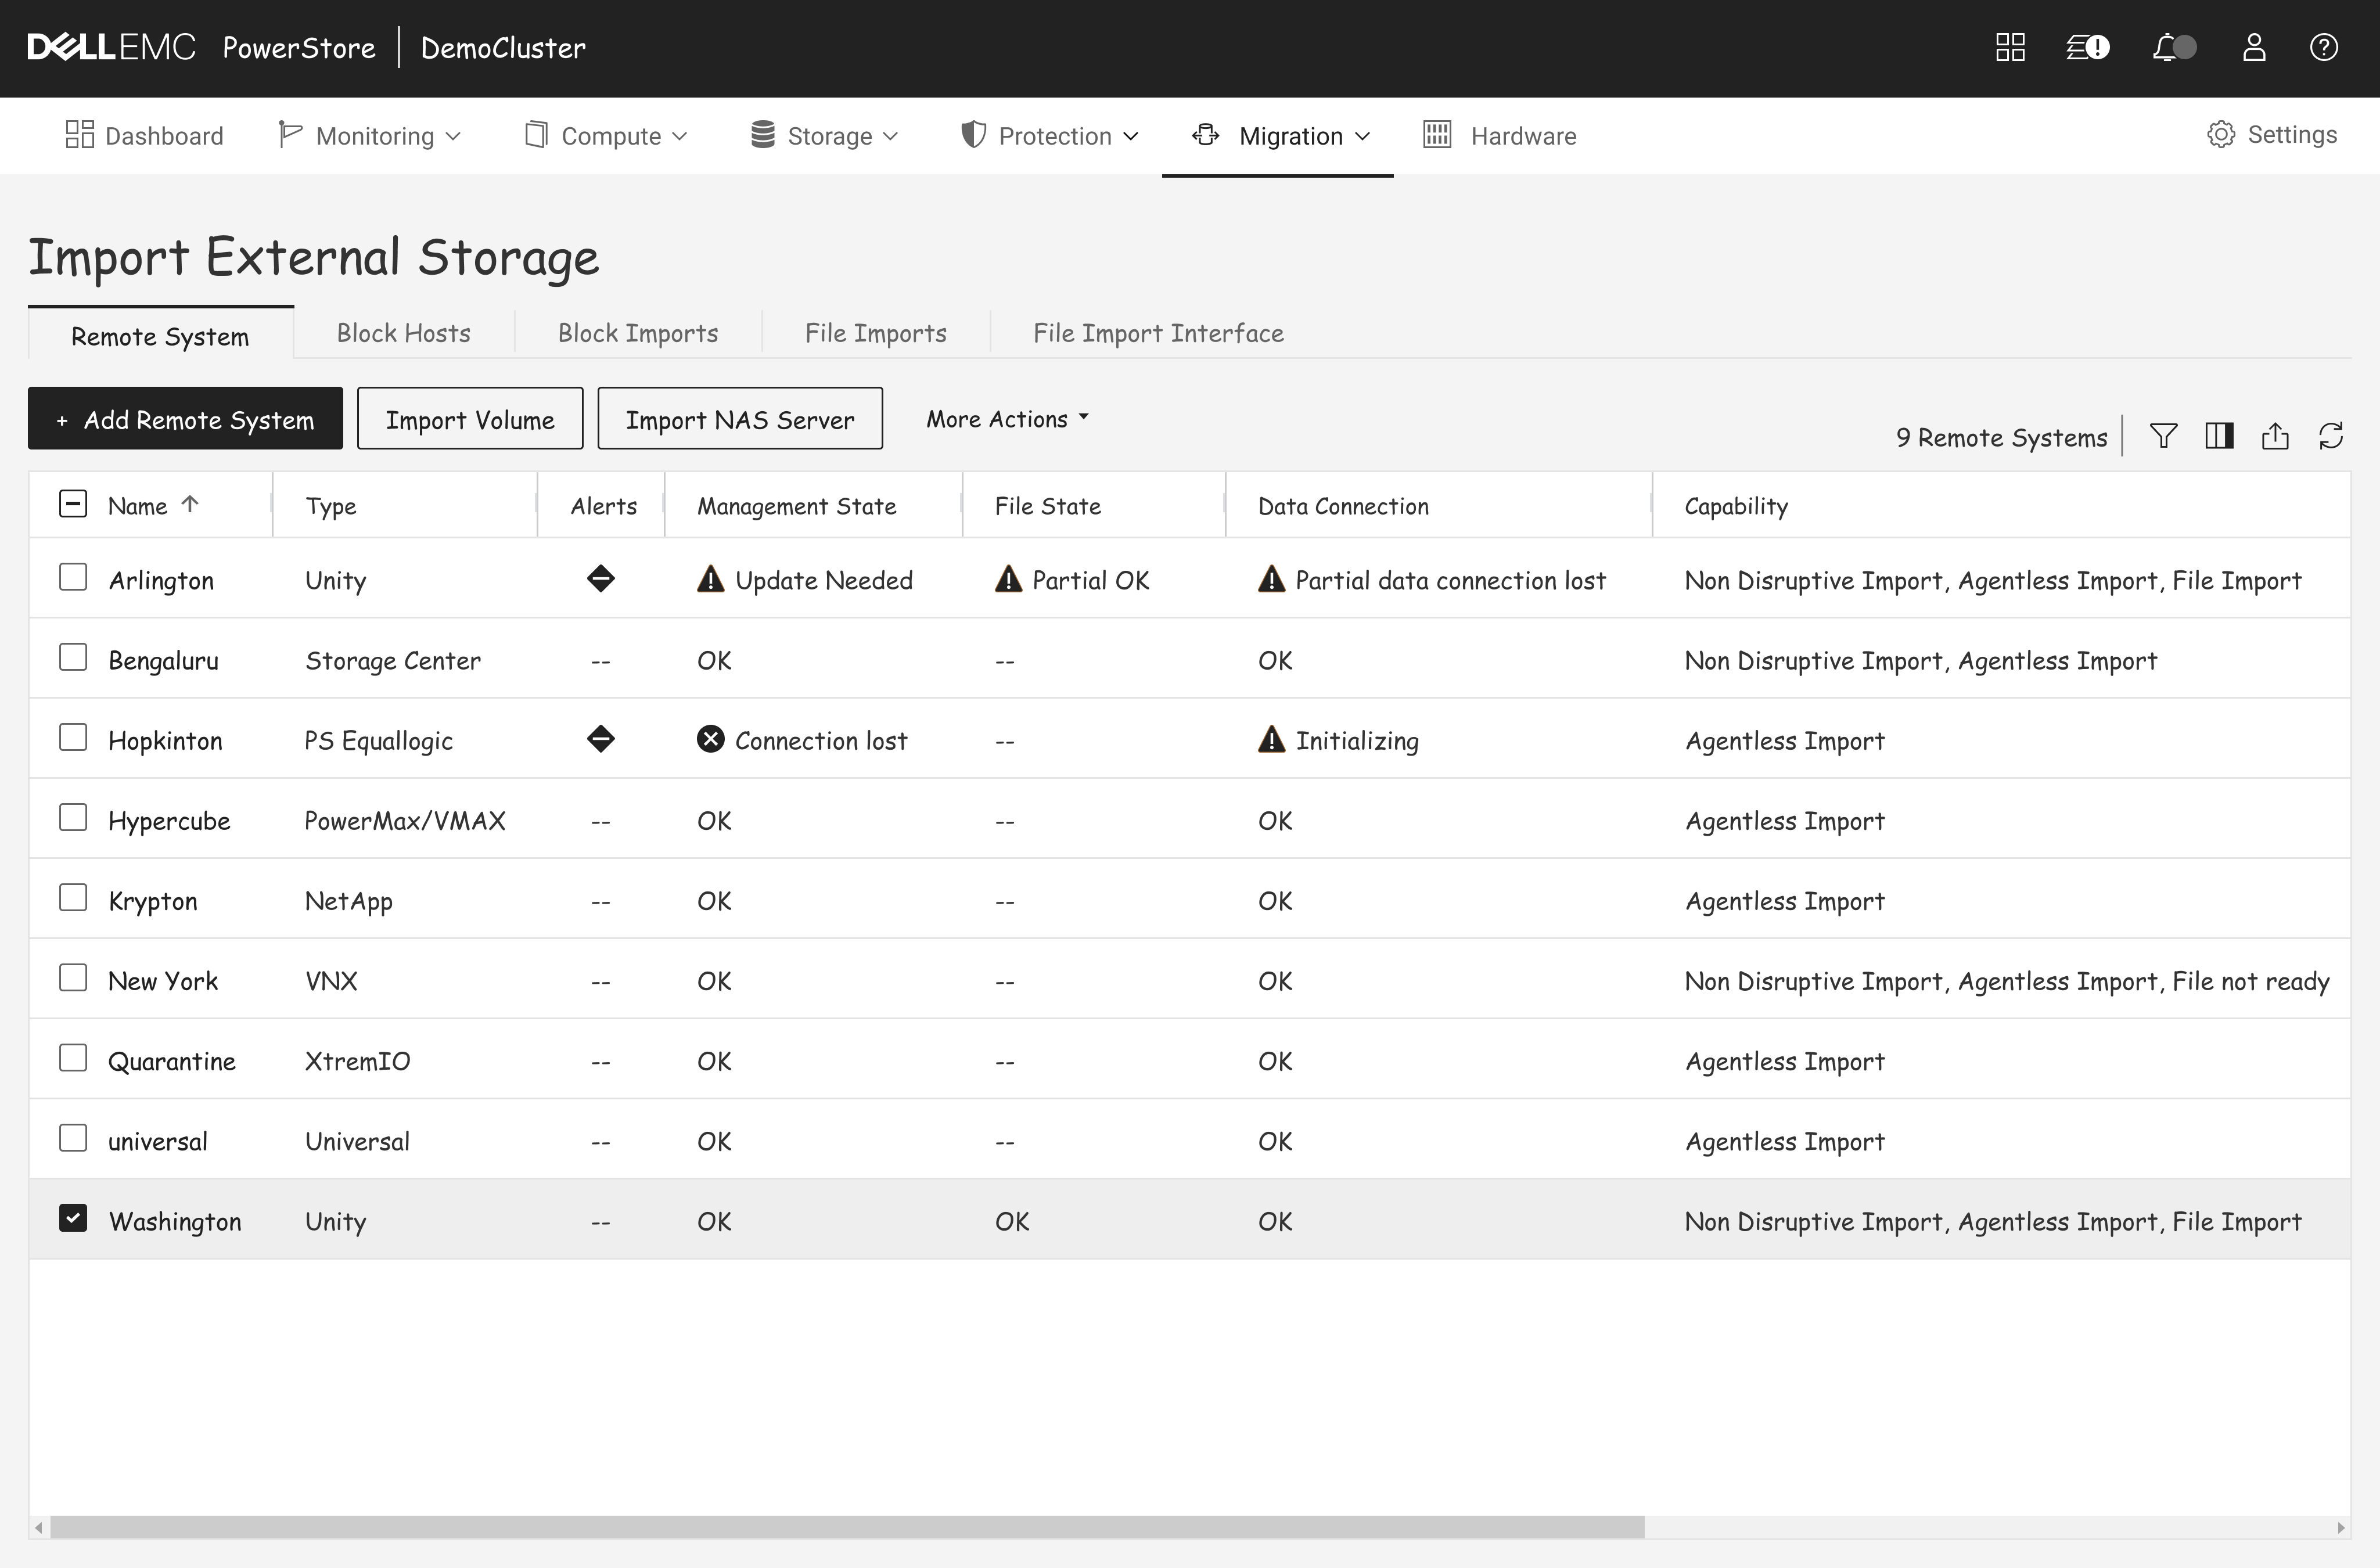
Task: Click the Import NAS Server button
Action: click(x=739, y=419)
